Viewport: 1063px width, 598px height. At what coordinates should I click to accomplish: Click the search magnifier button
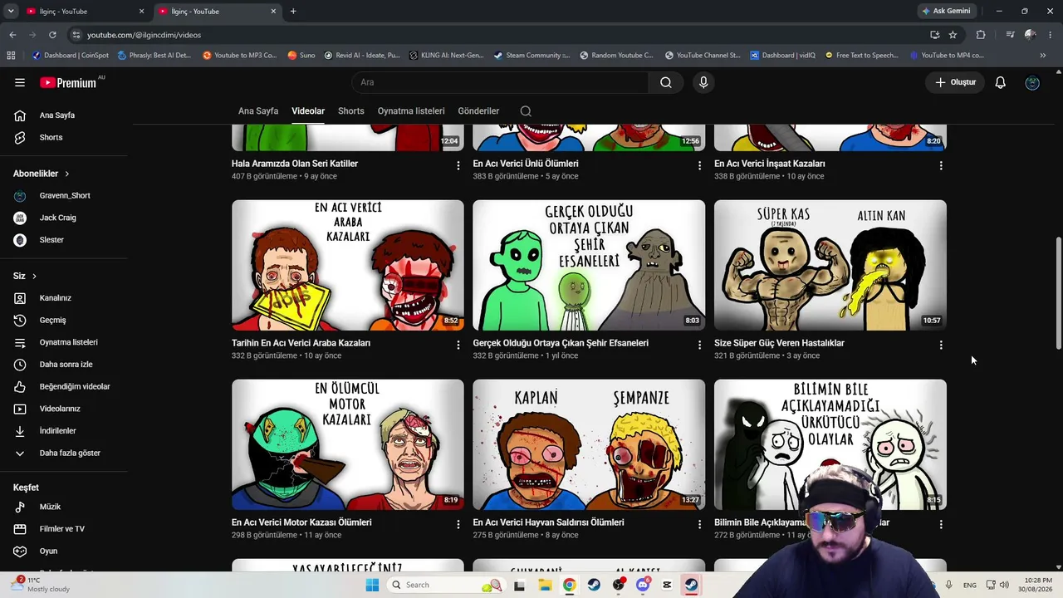tap(666, 82)
